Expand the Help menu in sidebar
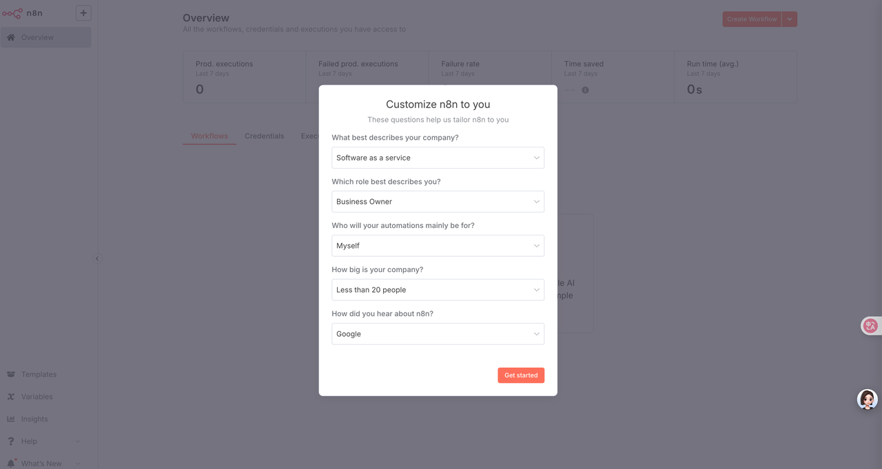The width and height of the screenshot is (882, 469). [x=41, y=441]
